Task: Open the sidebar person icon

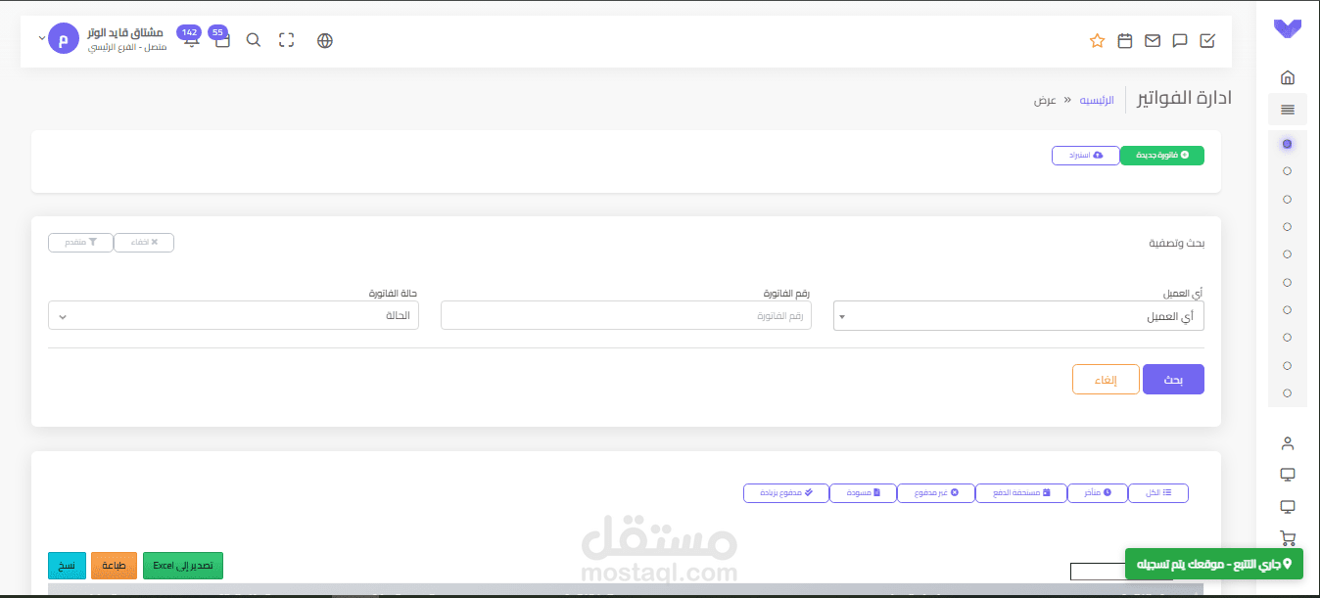Action: click(1288, 442)
